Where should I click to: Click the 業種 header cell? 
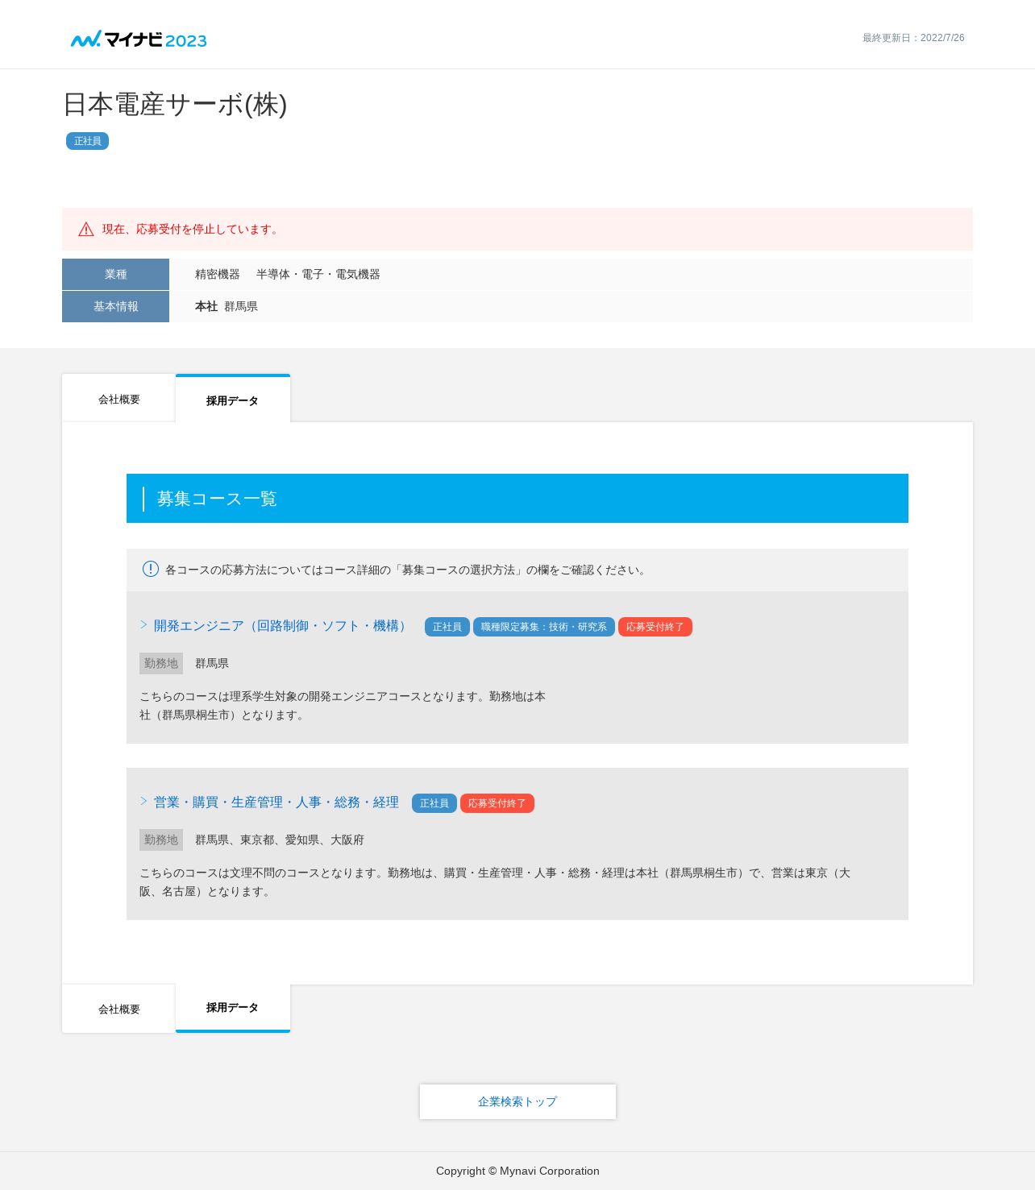click(115, 274)
